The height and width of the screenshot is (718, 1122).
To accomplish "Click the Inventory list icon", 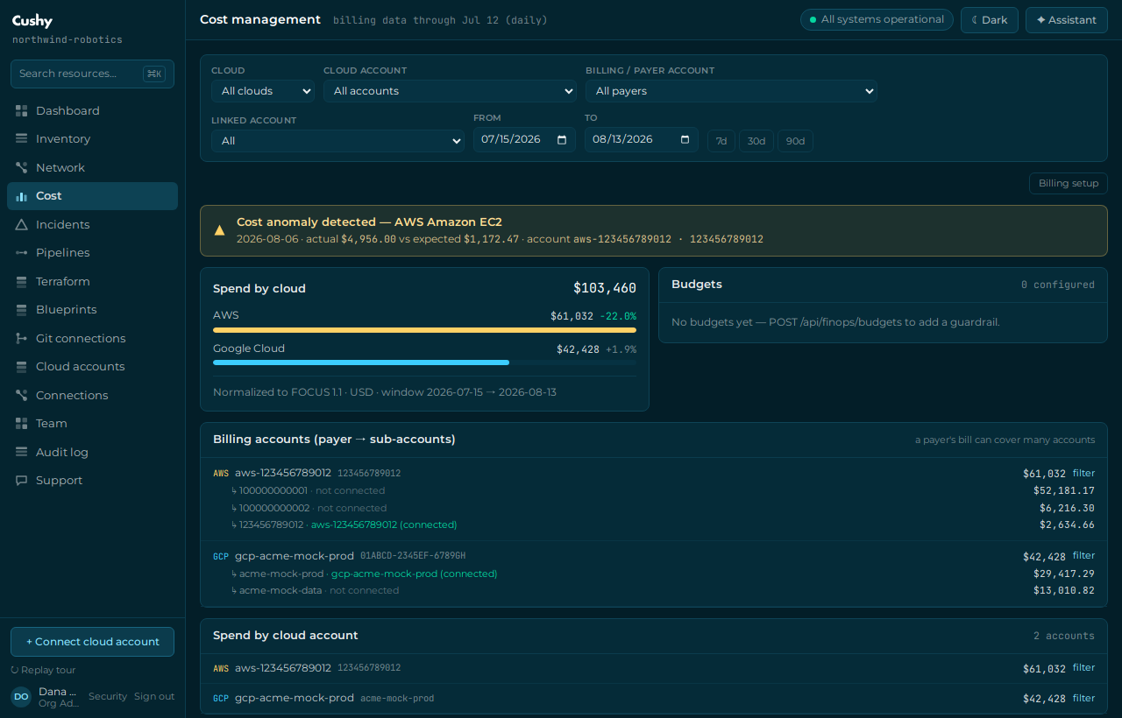I will click(x=22, y=138).
